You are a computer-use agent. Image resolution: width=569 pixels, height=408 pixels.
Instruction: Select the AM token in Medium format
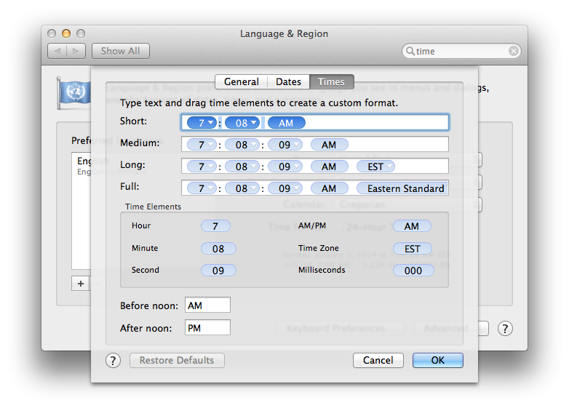coord(329,145)
